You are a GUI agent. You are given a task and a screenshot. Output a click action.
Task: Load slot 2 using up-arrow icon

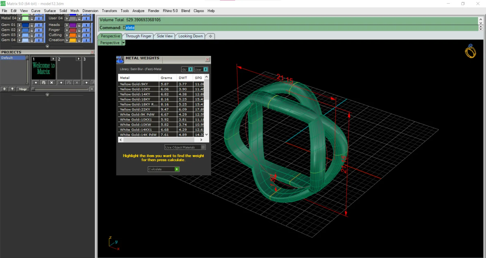tap(61, 82)
